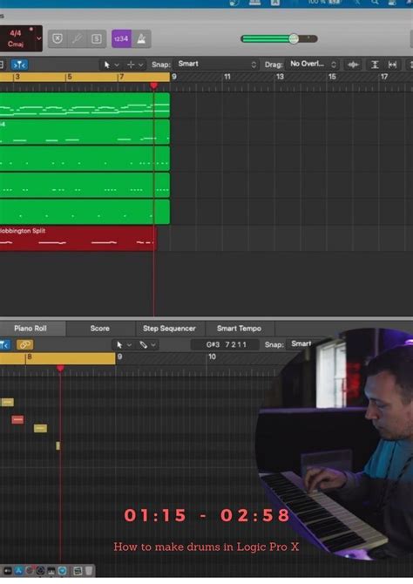Toggle the blue Catch playhead button in Piano Roll
This screenshot has width=413, height=584.
(x=5, y=345)
